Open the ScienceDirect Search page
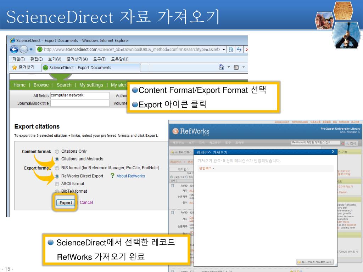The width and height of the screenshot is (363, 272). coord(64,85)
